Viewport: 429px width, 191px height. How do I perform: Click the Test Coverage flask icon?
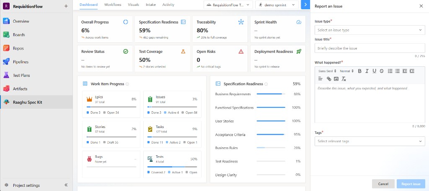pos(183,52)
